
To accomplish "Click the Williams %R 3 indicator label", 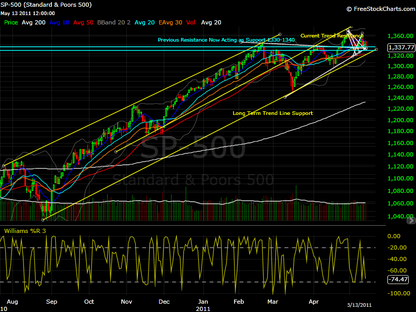I will (25, 231).
